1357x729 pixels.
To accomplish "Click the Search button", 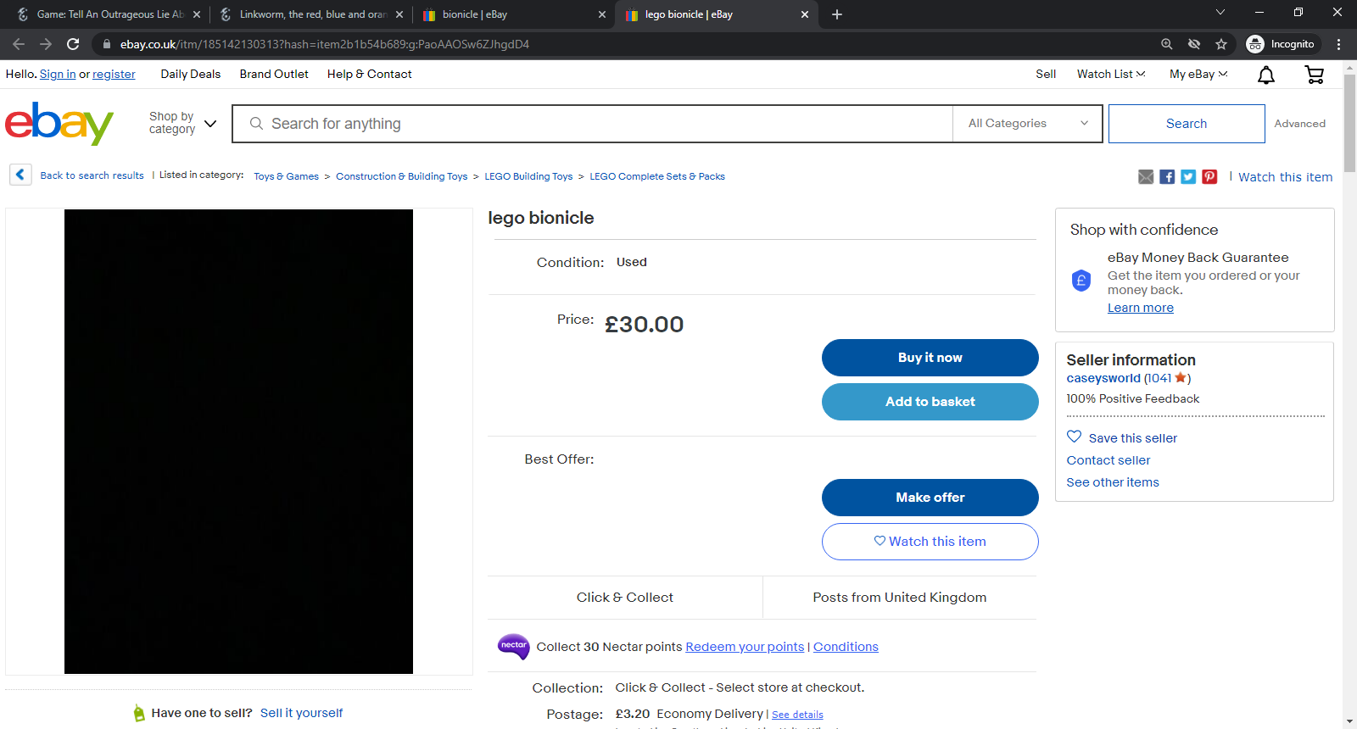I will tap(1187, 124).
